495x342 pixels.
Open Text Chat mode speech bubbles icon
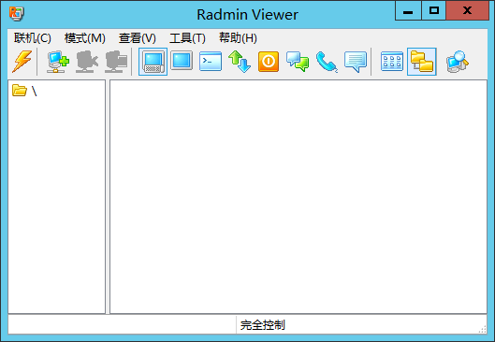click(x=298, y=62)
